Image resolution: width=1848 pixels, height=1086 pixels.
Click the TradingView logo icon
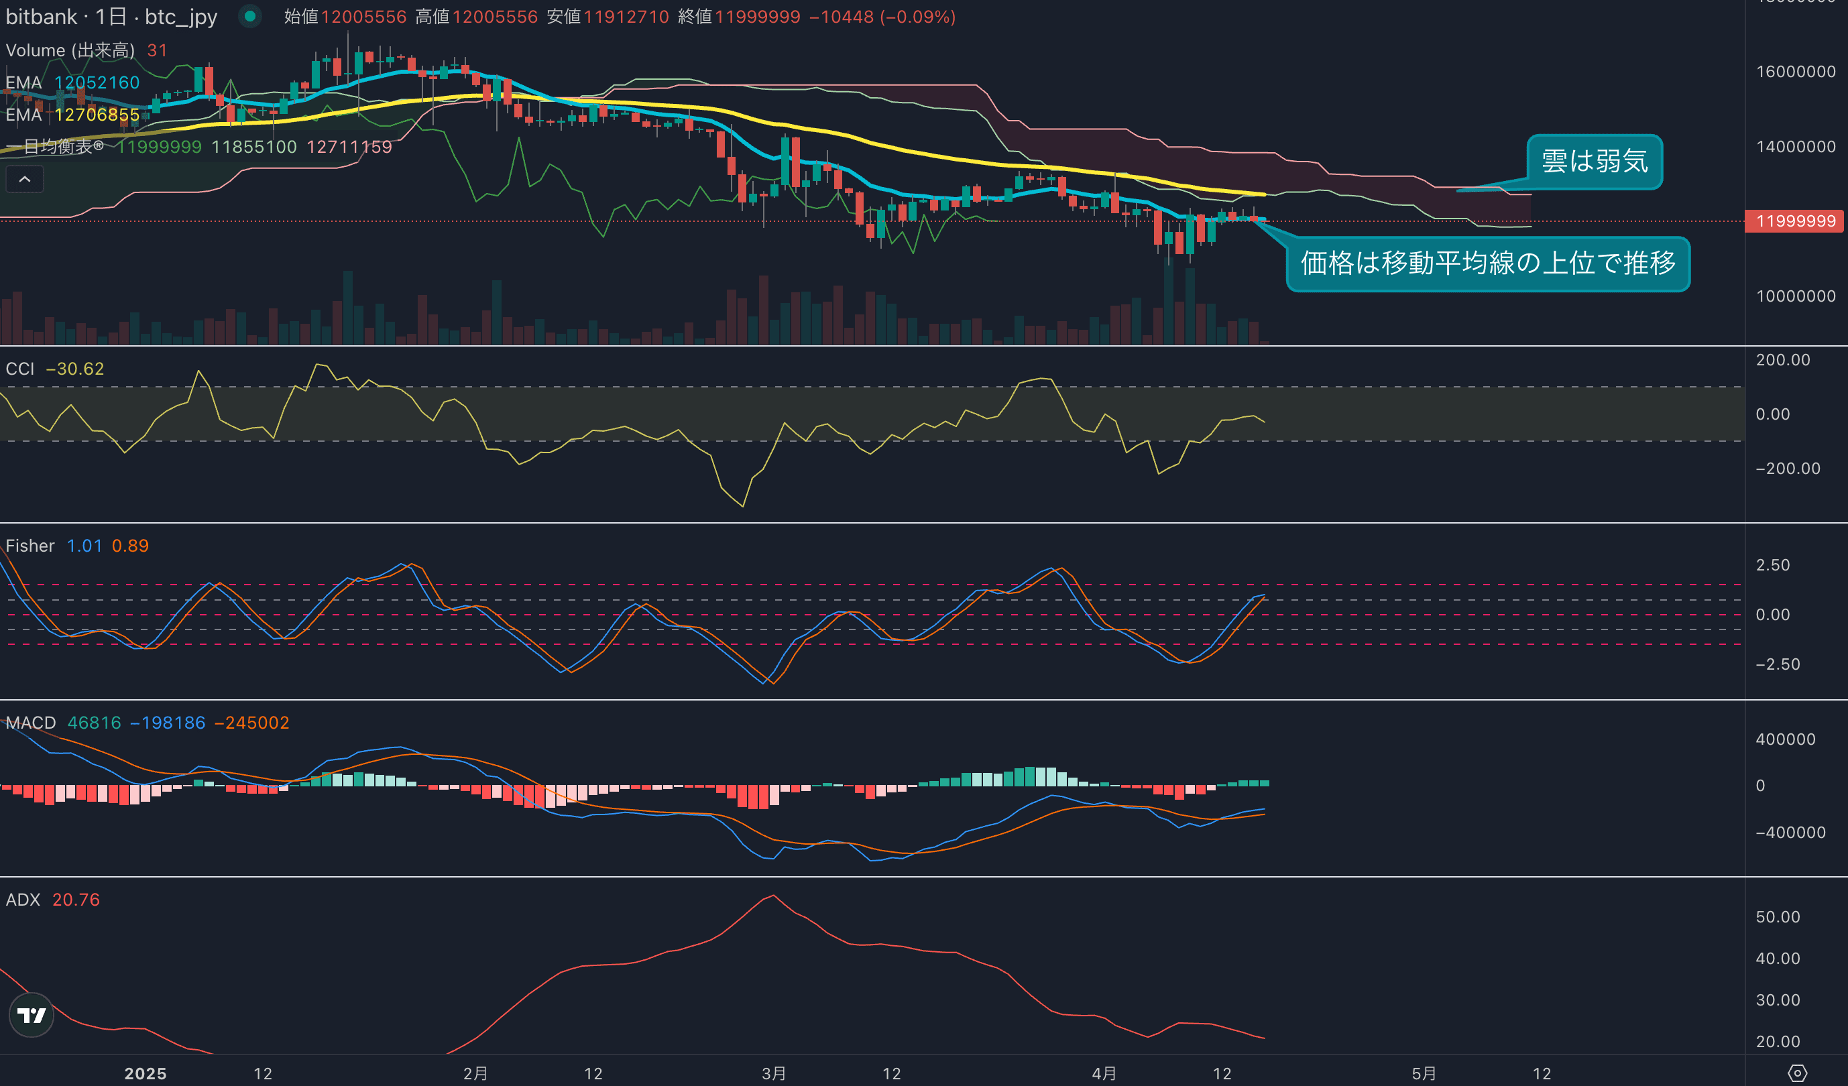(31, 1015)
